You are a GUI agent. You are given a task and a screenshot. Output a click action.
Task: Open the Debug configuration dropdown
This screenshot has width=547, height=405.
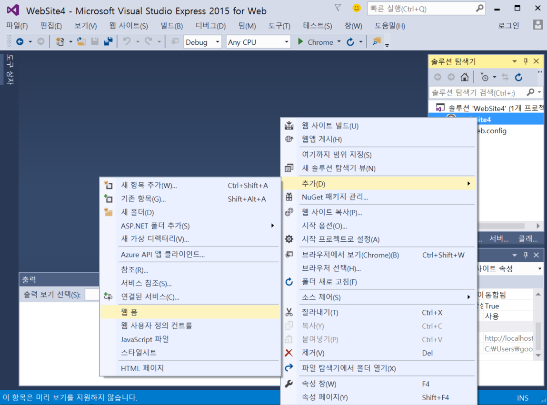pos(202,42)
